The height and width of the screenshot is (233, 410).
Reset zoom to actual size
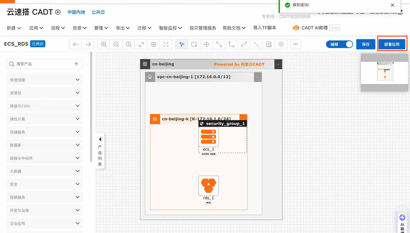click(x=129, y=44)
